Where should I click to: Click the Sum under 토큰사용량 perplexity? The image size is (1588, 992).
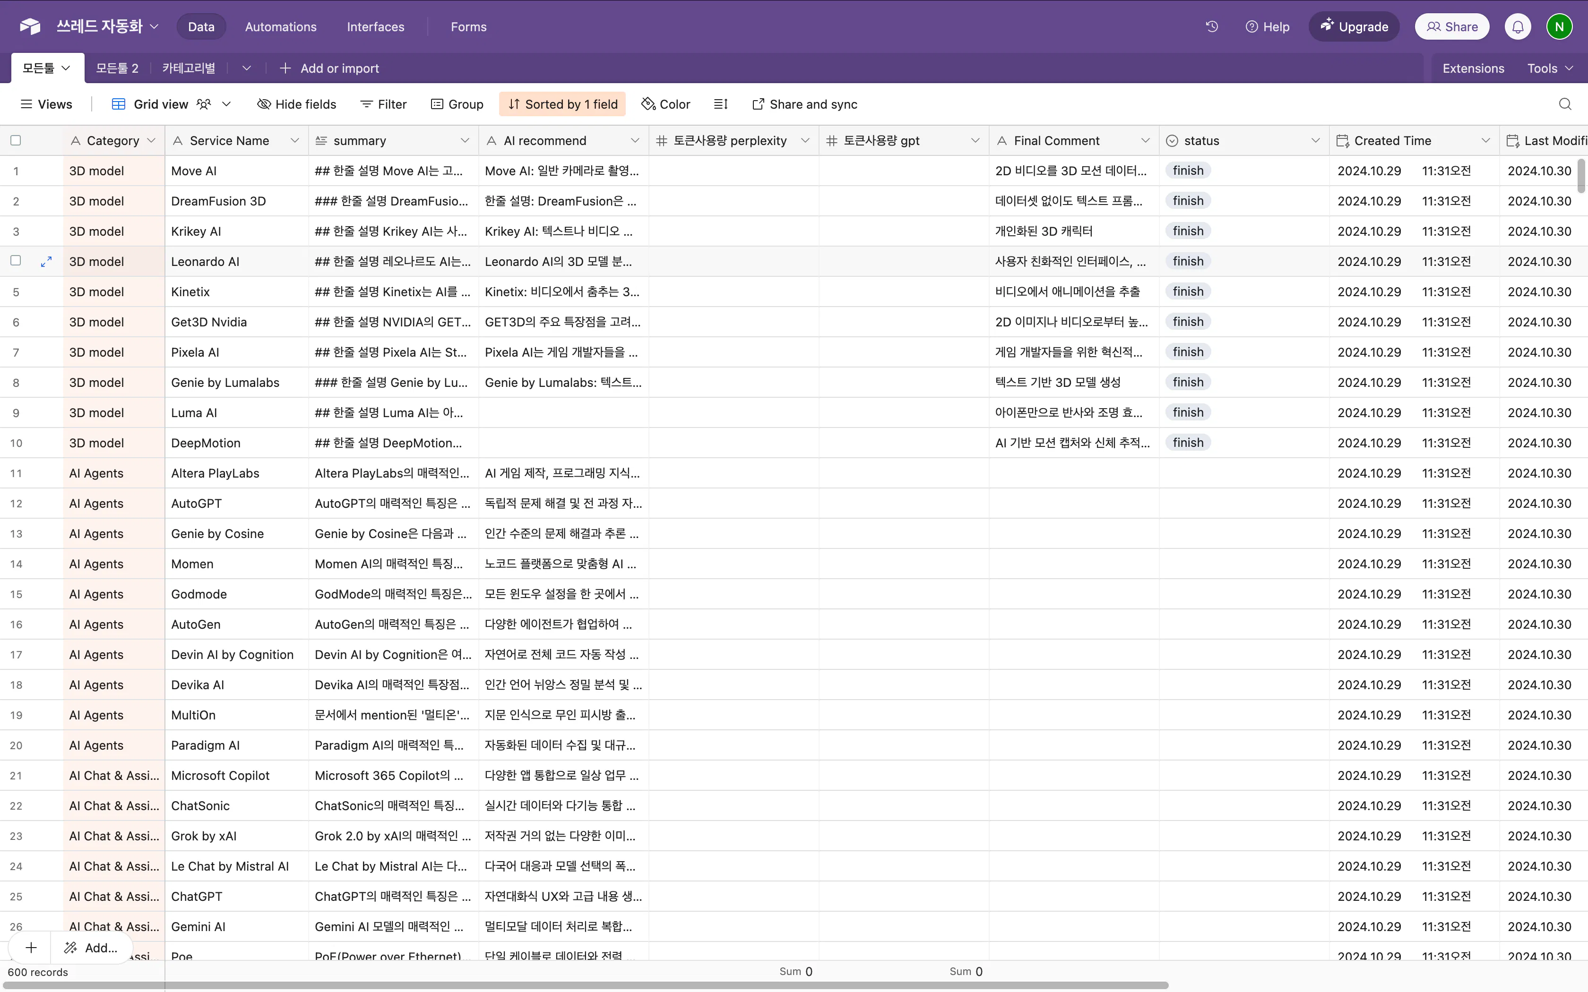795,972
